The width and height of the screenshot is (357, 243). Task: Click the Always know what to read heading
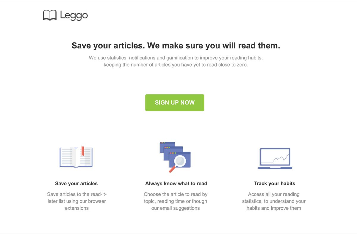176,183
